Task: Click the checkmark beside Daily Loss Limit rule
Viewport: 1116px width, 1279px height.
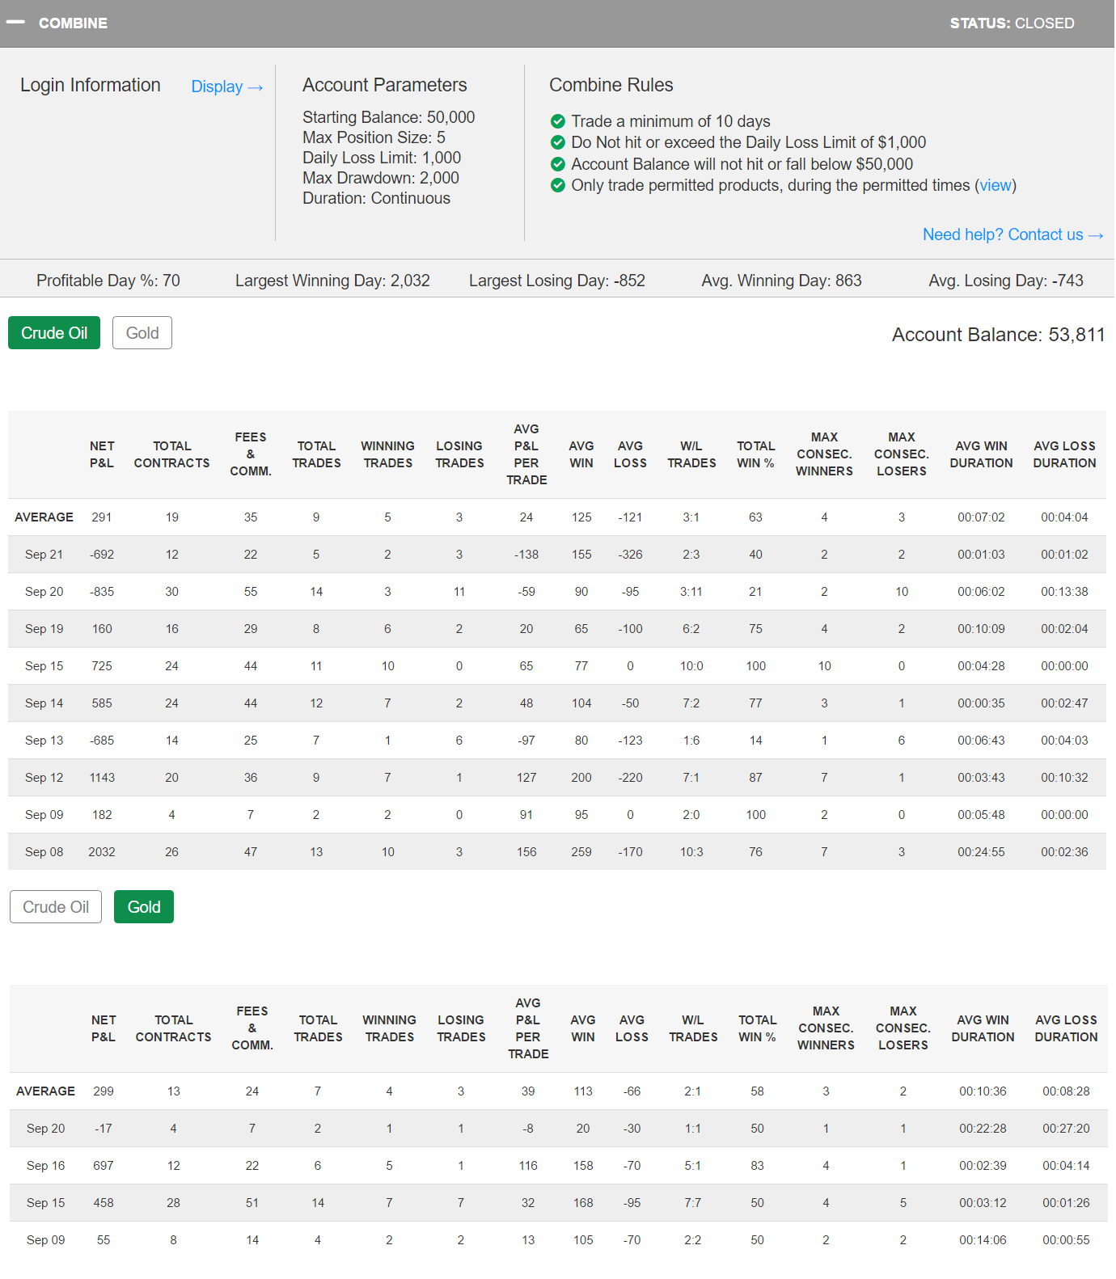Action: click(x=557, y=142)
